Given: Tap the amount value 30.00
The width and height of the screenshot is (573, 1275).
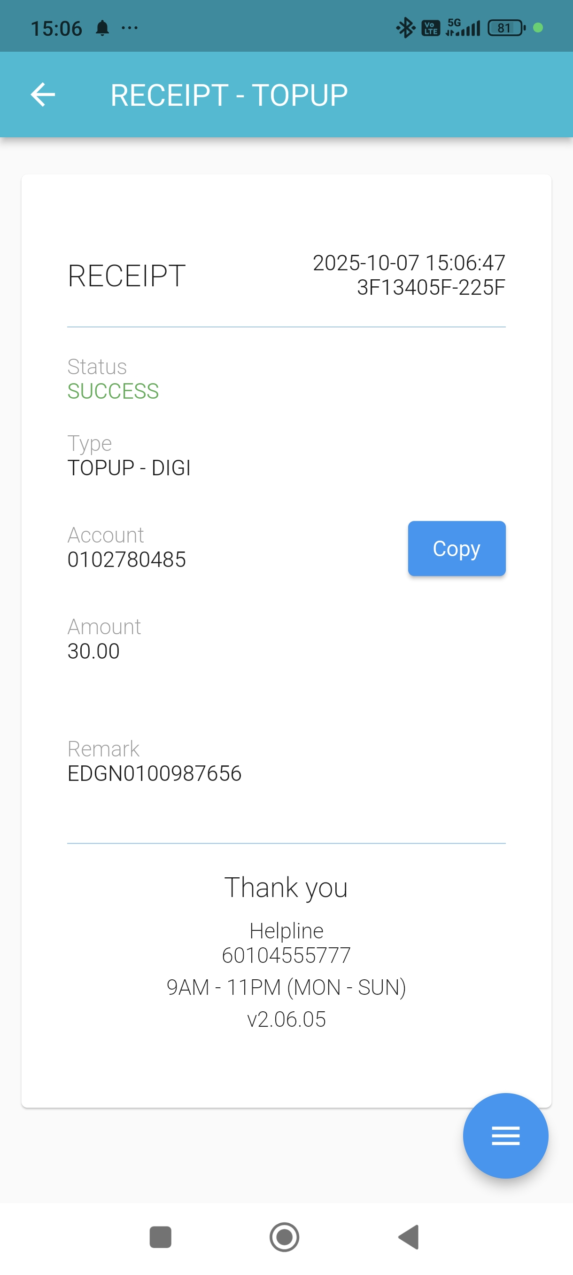Looking at the screenshot, I should [93, 651].
